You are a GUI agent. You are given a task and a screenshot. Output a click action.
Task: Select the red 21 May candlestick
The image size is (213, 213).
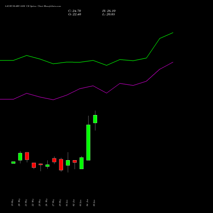pos(27,156)
